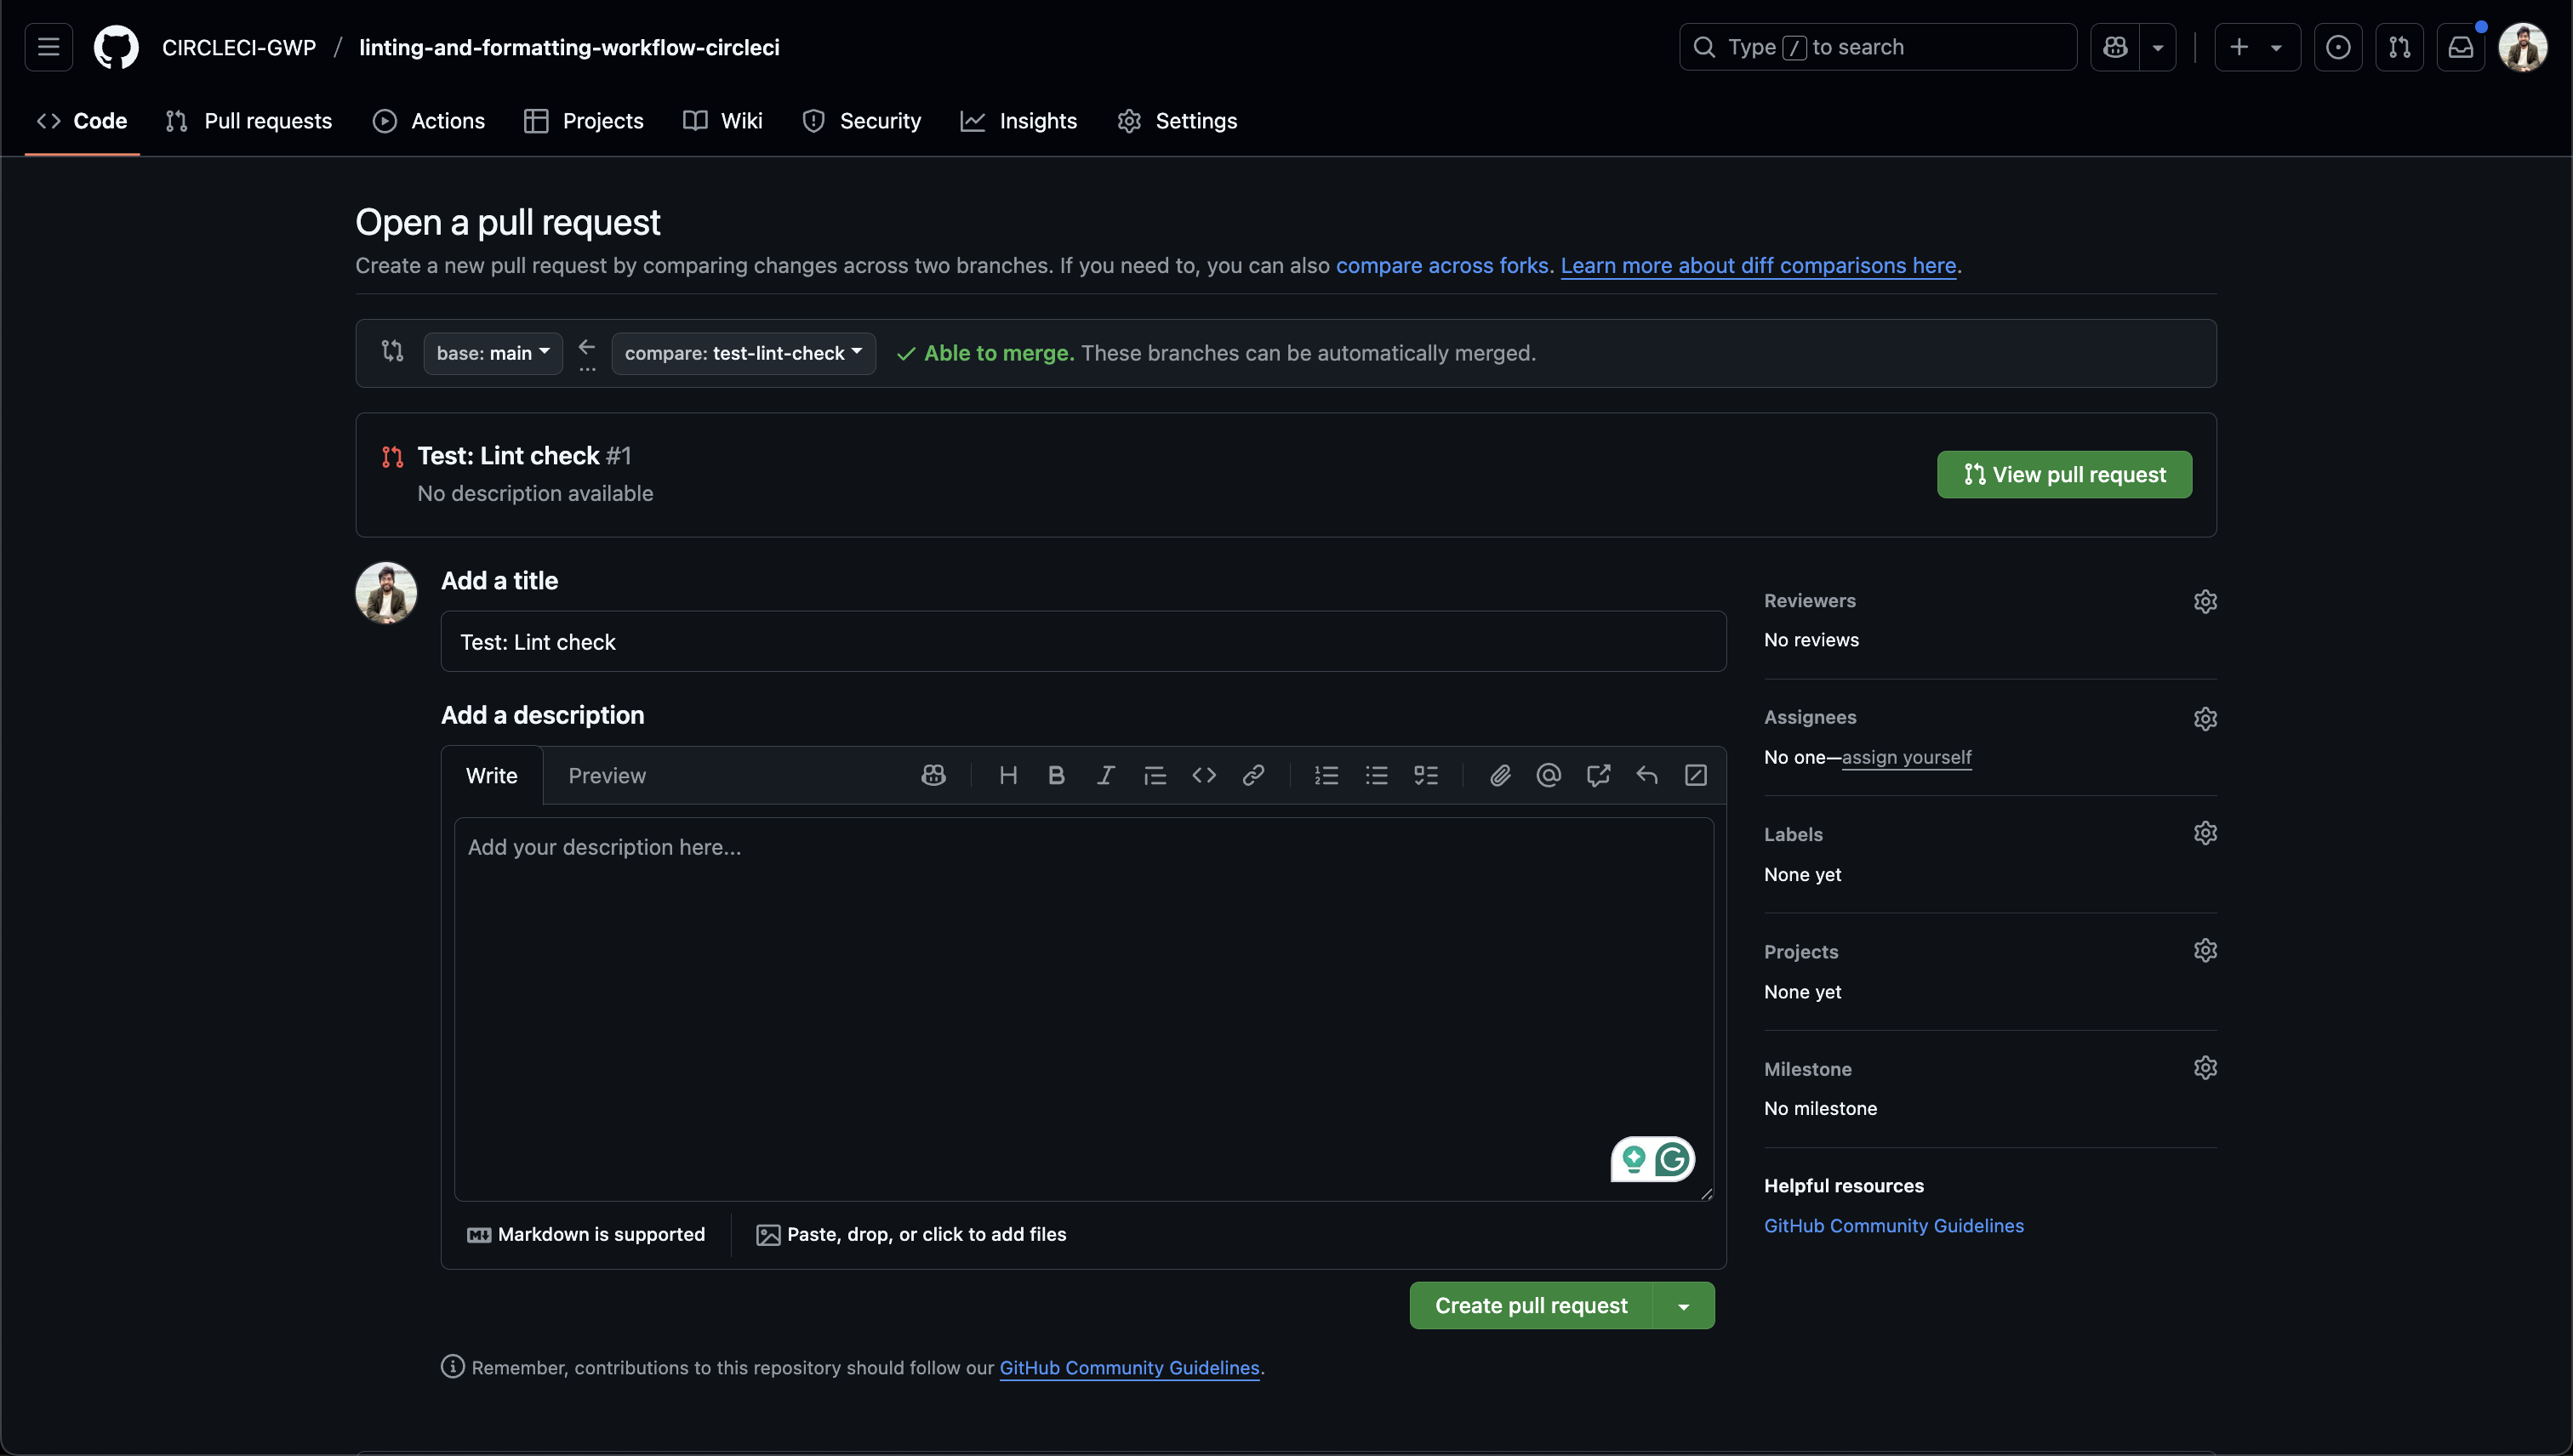Open the compare branch dropdown
This screenshot has width=2573, height=1456.
tap(742, 353)
